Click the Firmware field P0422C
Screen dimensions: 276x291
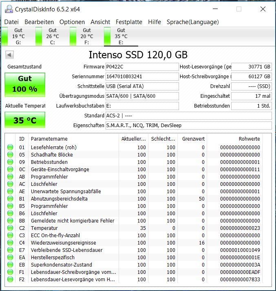[x=142, y=67]
